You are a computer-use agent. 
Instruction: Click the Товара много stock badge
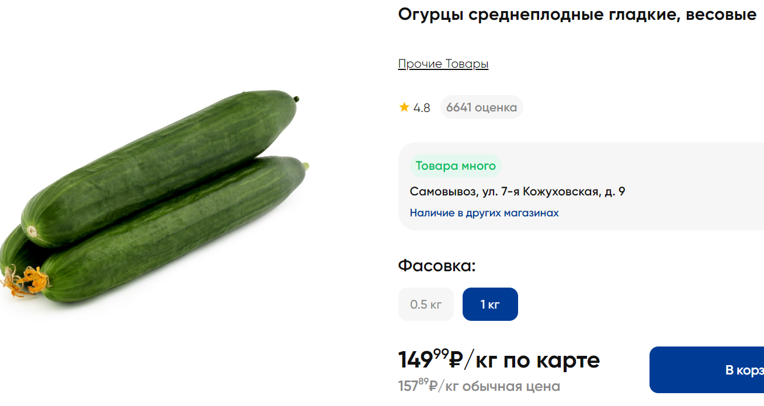point(456,166)
